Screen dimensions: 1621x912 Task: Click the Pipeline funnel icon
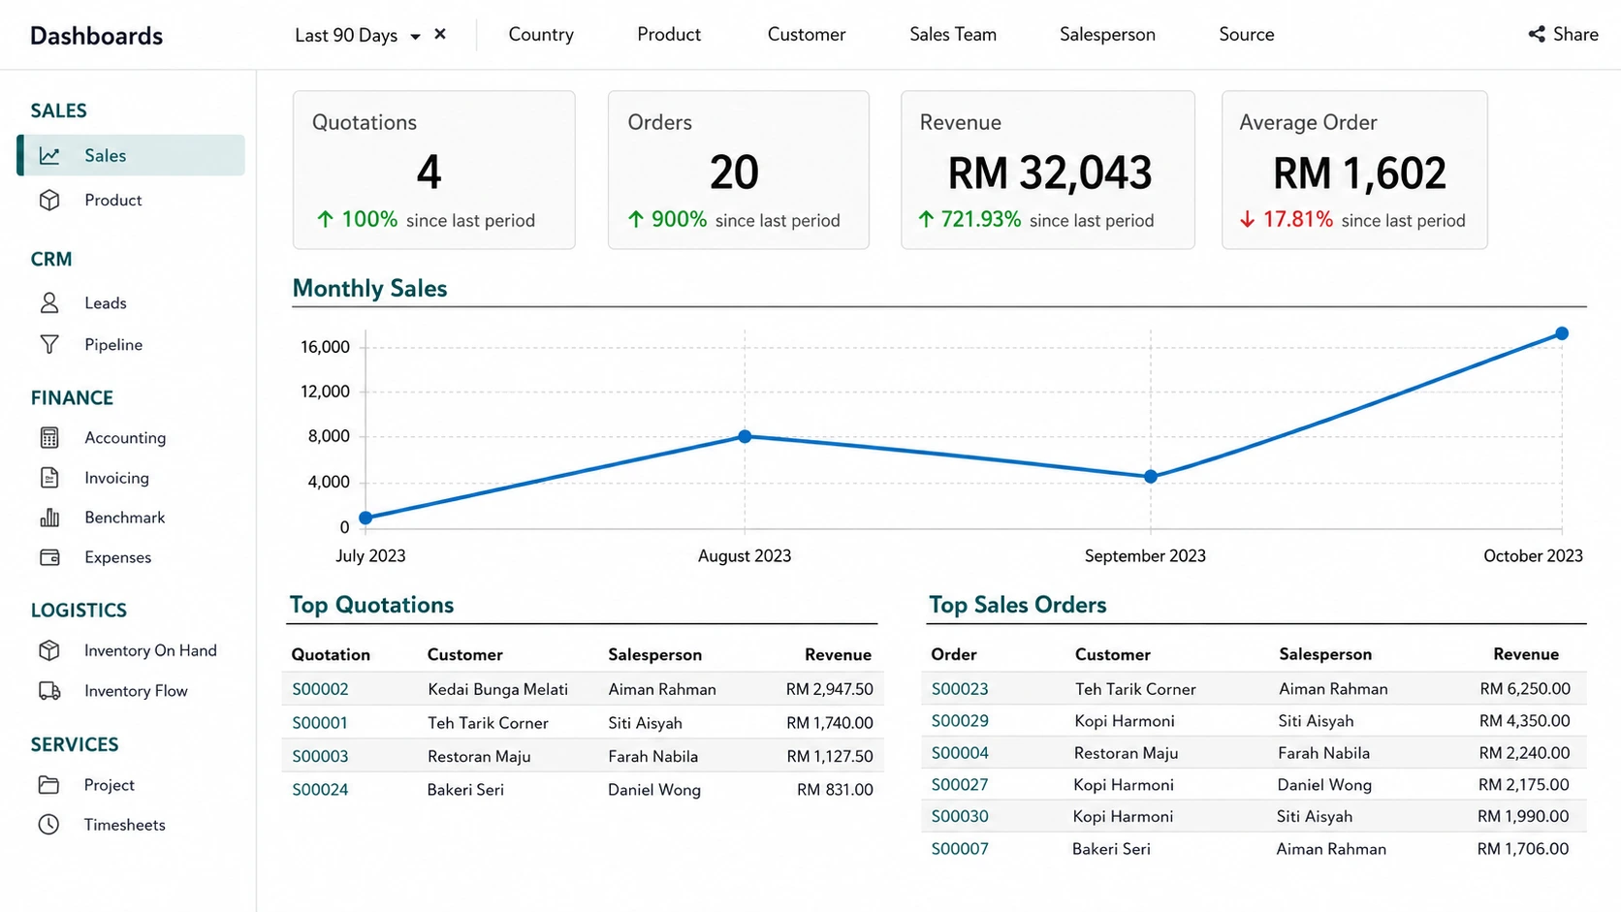coord(49,344)
